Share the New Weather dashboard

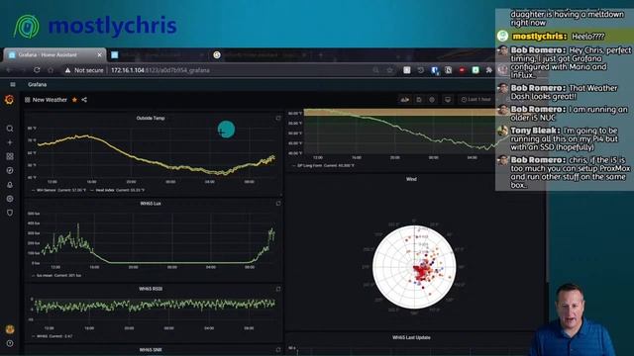tap(84, 100)
